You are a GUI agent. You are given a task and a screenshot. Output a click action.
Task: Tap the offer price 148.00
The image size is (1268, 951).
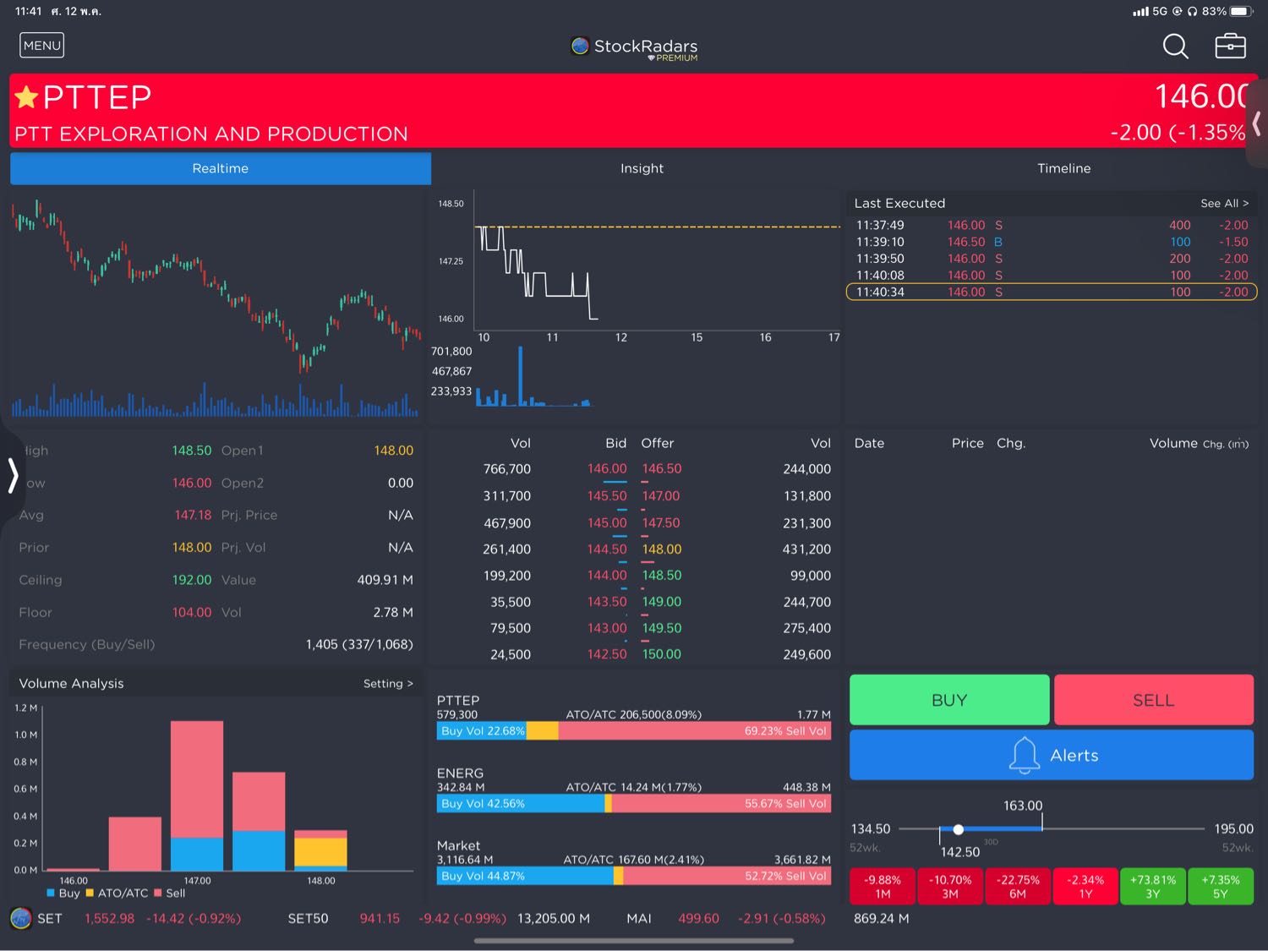(x=661, y=549)
